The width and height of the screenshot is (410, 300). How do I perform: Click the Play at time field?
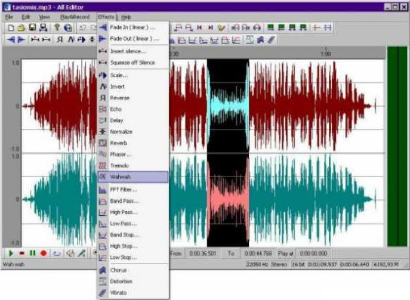point(315,253)
